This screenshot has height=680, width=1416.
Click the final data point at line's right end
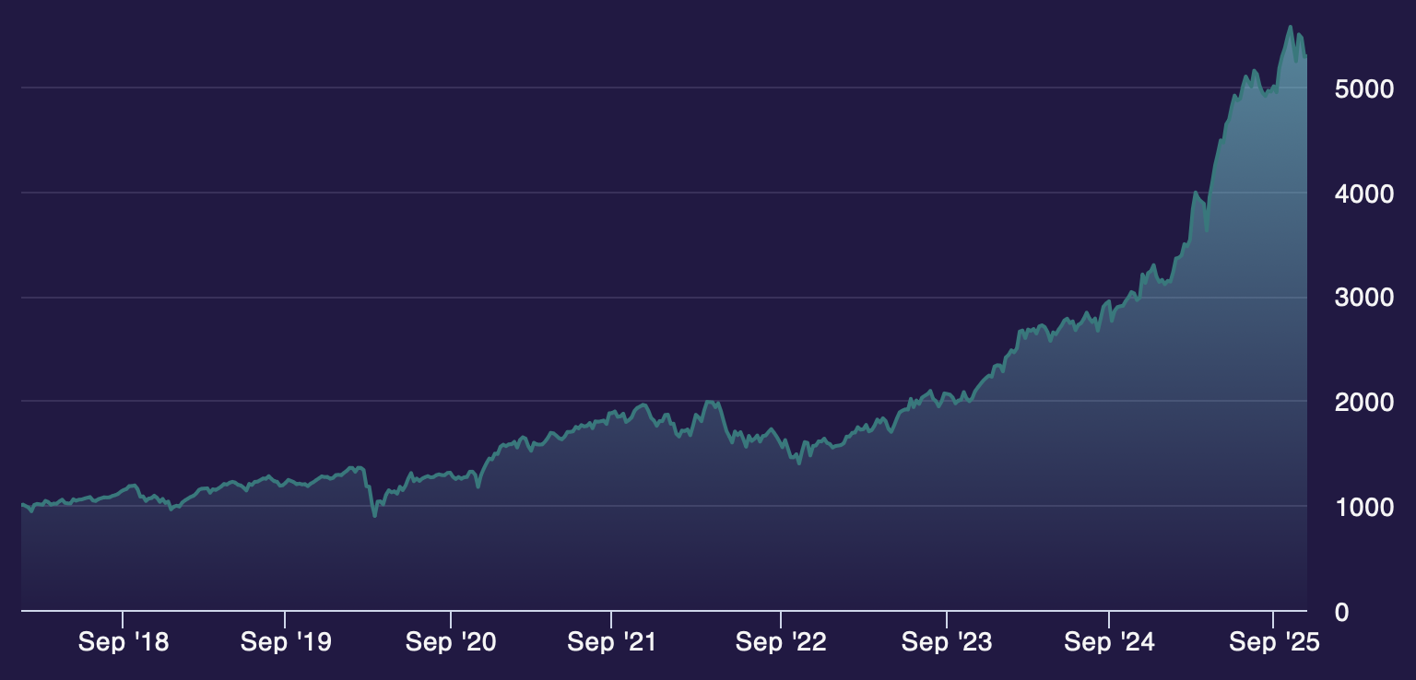(1306, 56)
